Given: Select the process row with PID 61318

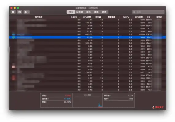Looking at the screenshot, I should [x=87, y=58].
